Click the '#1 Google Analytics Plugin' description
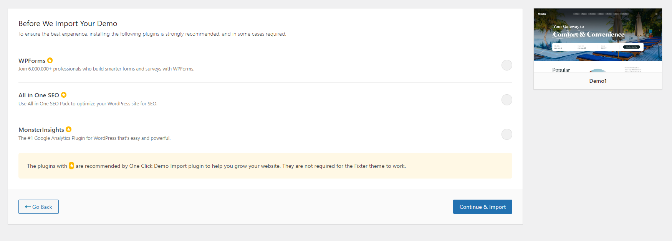 (x=94, y=138)
